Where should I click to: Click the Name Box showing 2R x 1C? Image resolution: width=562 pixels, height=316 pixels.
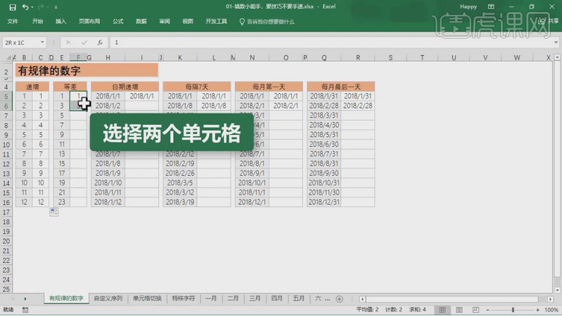pyautogui.click(x=21, y=43)
